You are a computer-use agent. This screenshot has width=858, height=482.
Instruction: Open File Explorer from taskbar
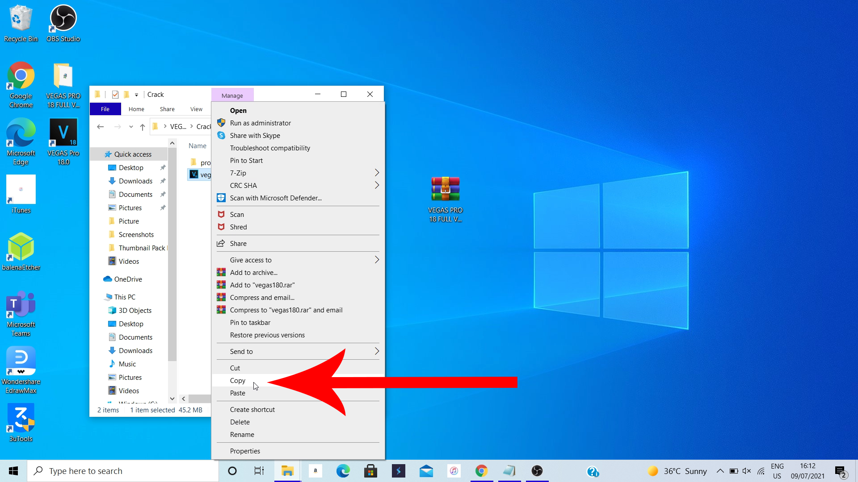point(287,471)
